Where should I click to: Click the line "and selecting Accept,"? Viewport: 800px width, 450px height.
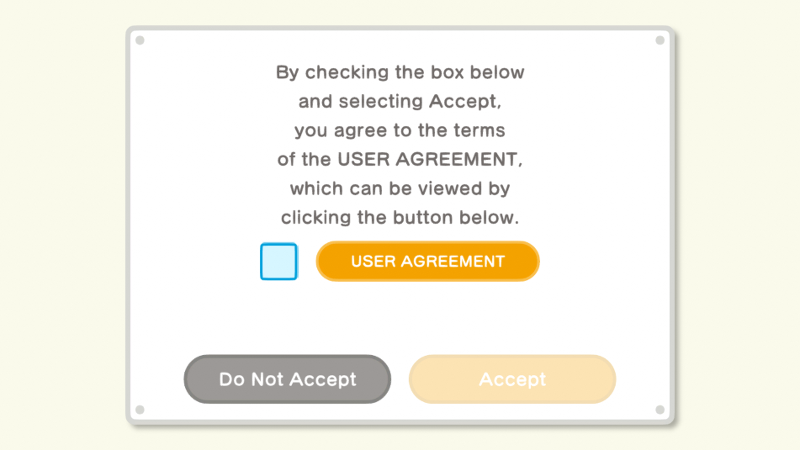click(x=400, y=102)
